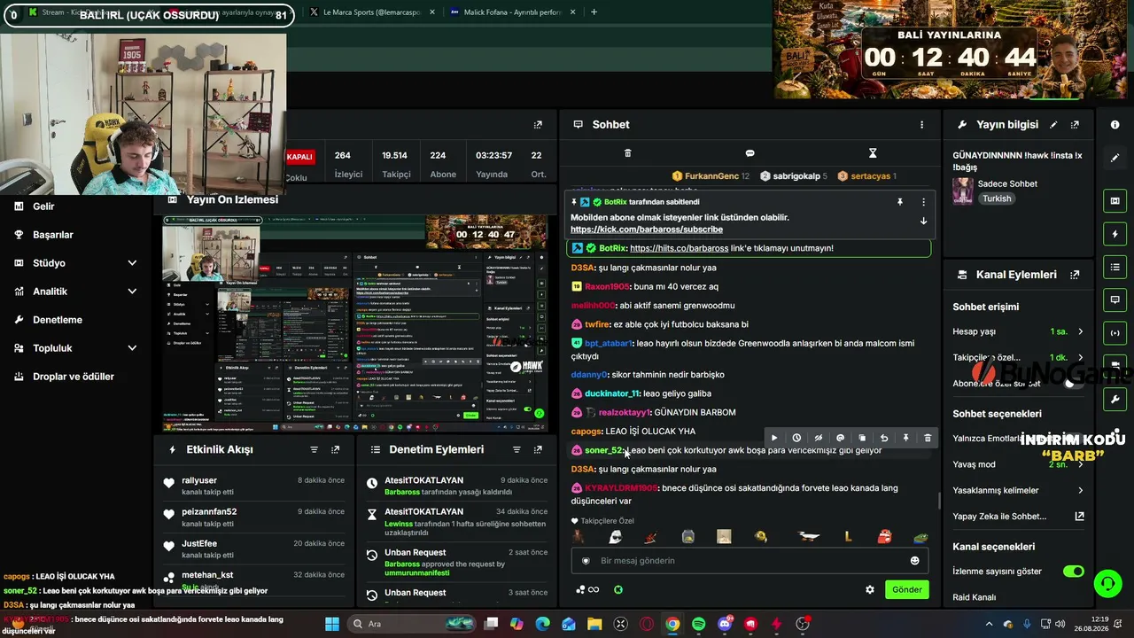Pop out the Yayın bilgisi panel

[1075, 125]
